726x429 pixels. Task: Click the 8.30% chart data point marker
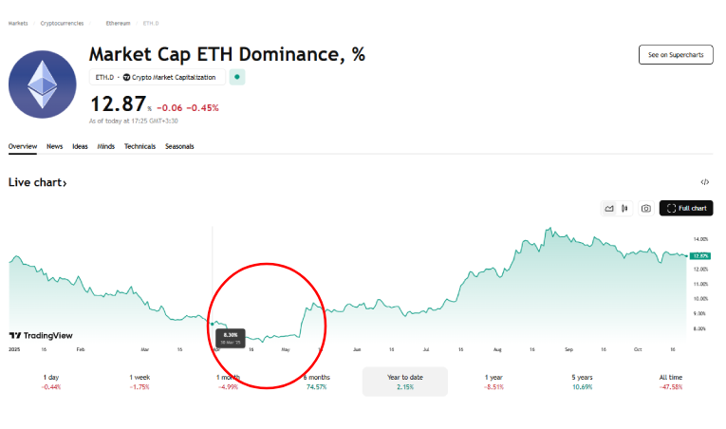212,324
